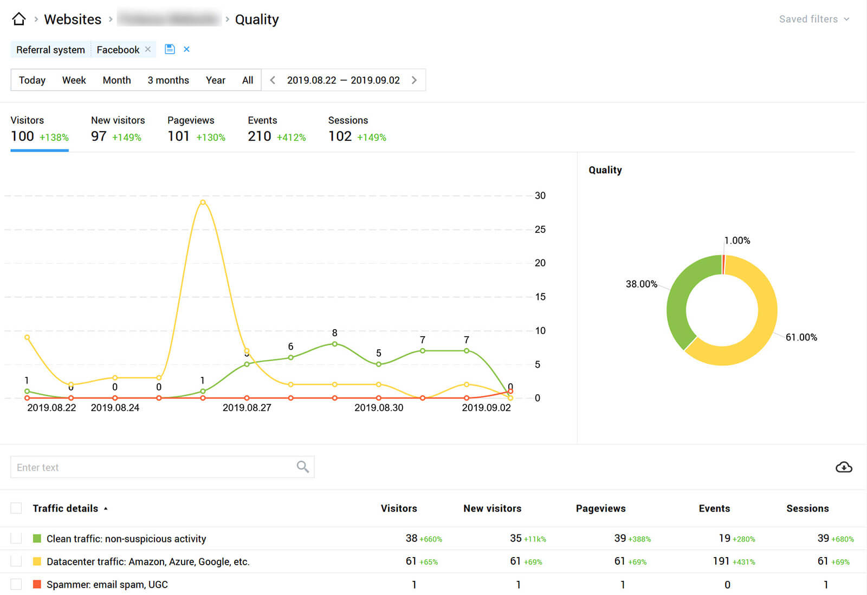The width and height of the screenshot is (867, 595).
Task: Export the traffic table data
Action: click(844, 467)
